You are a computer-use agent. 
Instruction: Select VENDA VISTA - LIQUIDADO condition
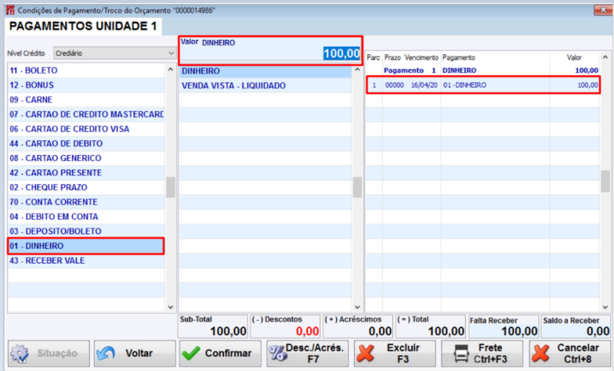pyautogui.click(x=266, y=86)
